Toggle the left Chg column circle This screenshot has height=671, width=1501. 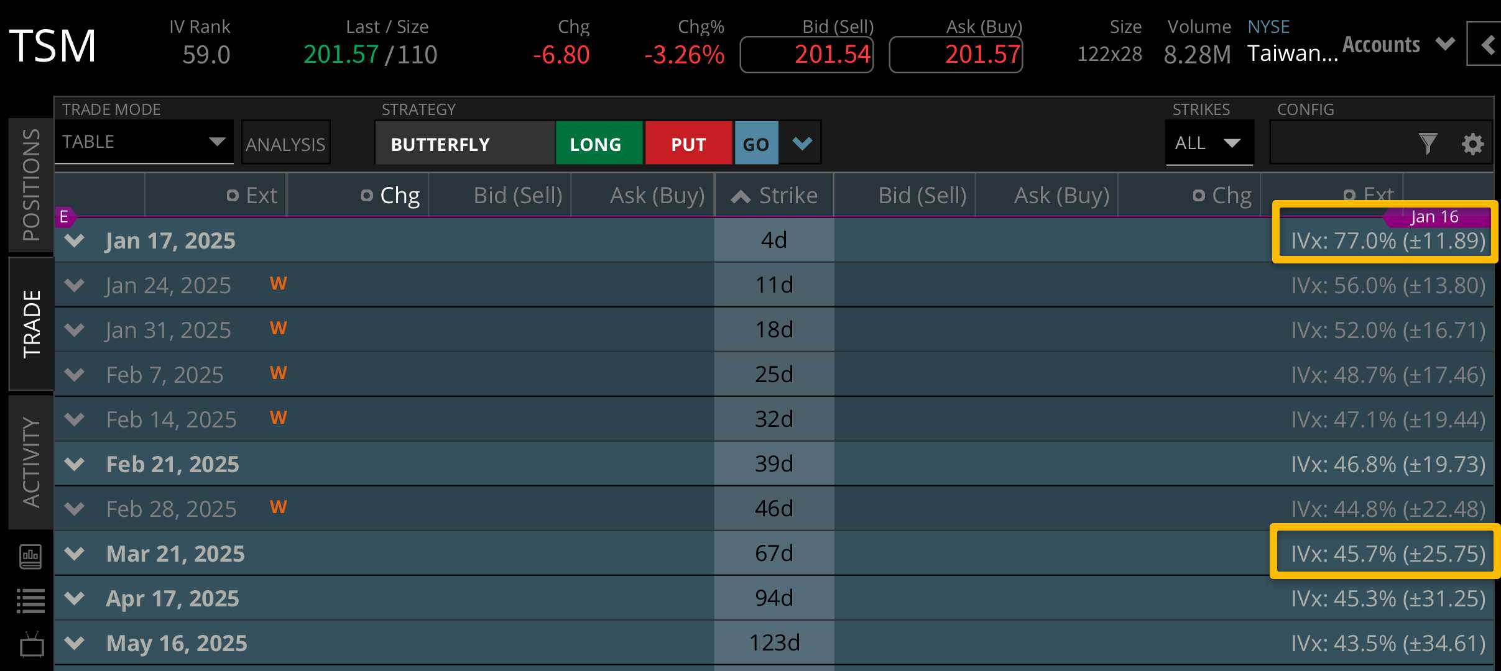click(367, 196)
